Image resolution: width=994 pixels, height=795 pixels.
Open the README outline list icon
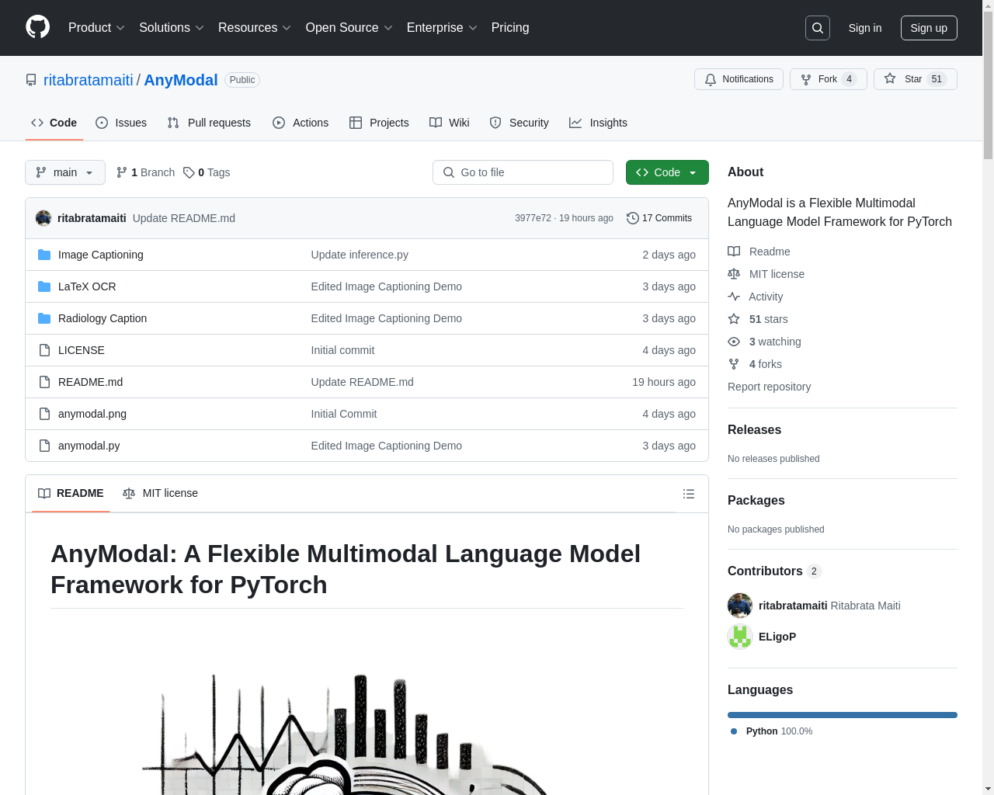pyautogui.click(x=688, y=494)
